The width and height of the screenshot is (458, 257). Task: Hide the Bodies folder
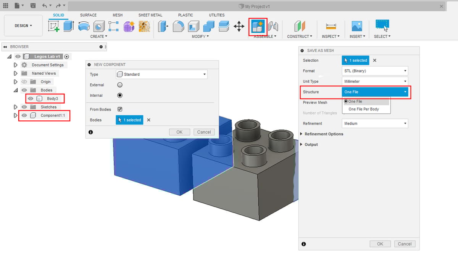(x=24, y=90)
